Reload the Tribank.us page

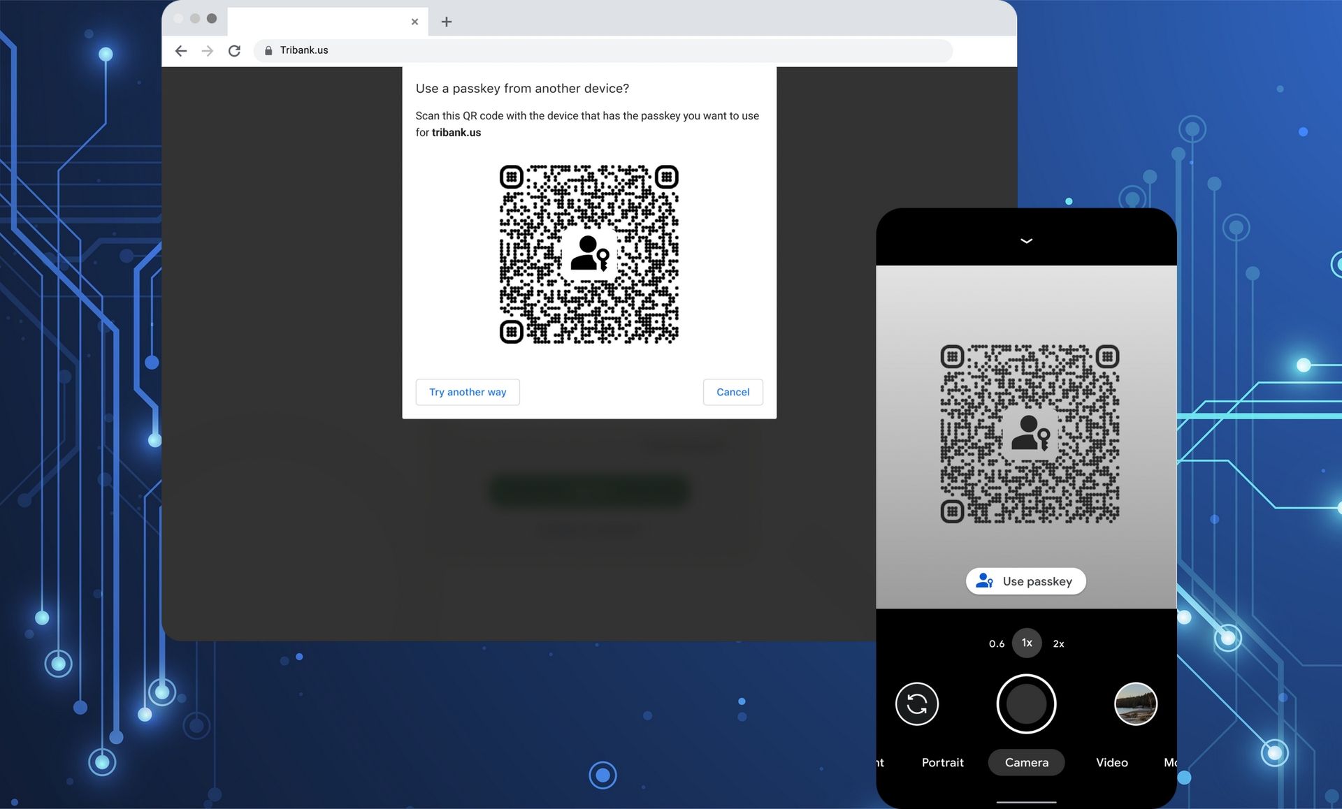[234, 50]
